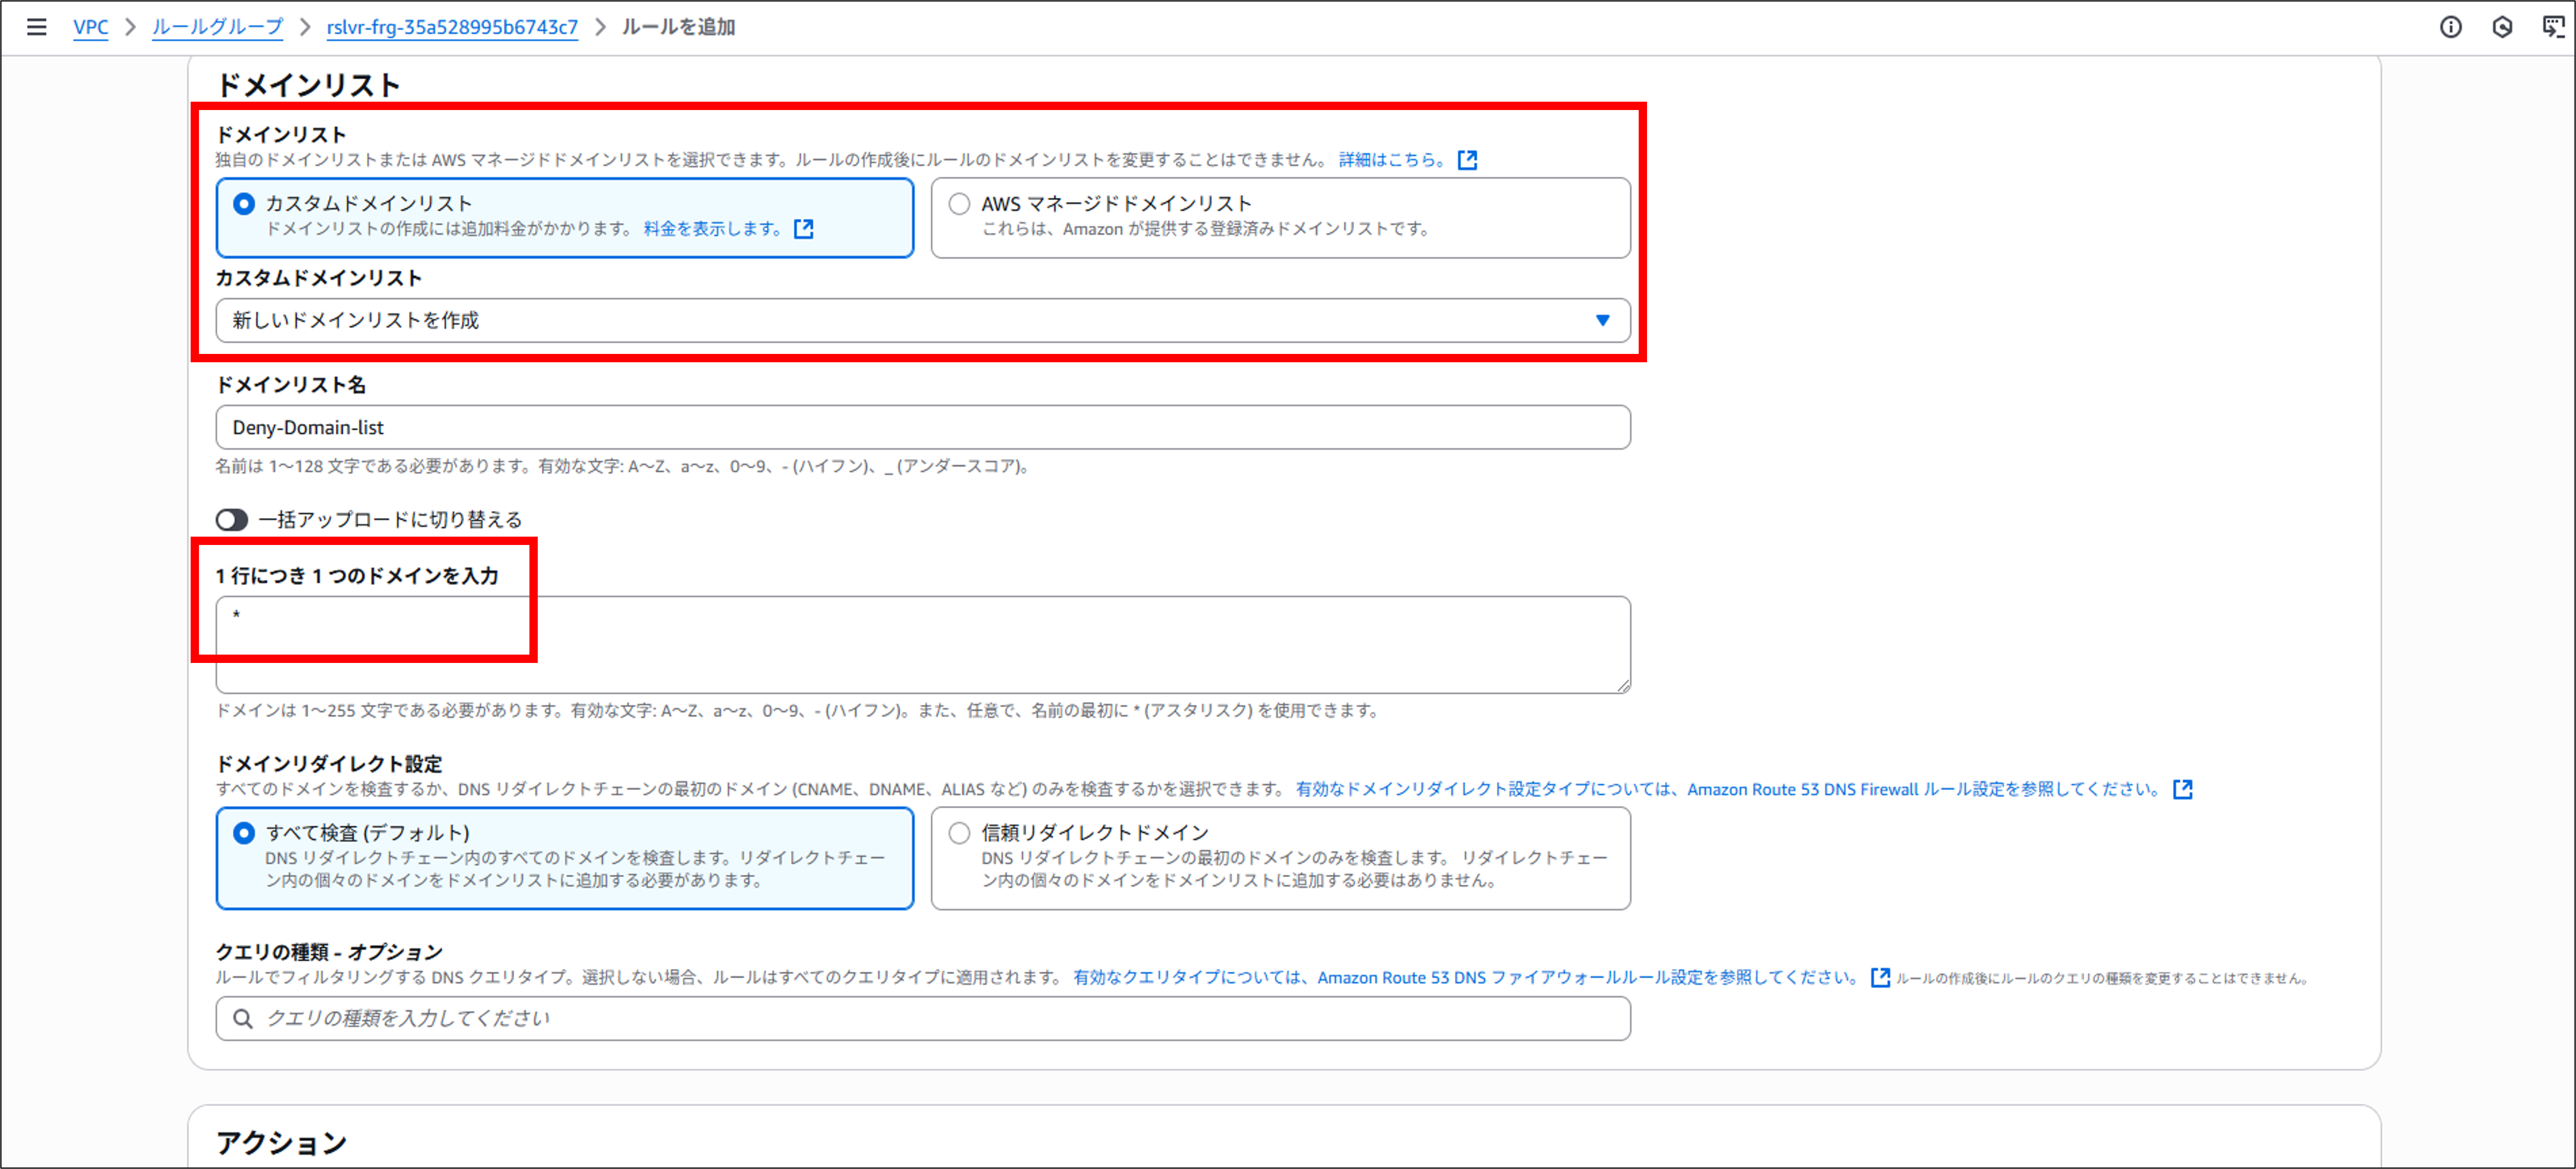The image size is (2576, 1169).
Task: Open 有効なクエリタイプについては documentation link
Action: pos(1466,977)
